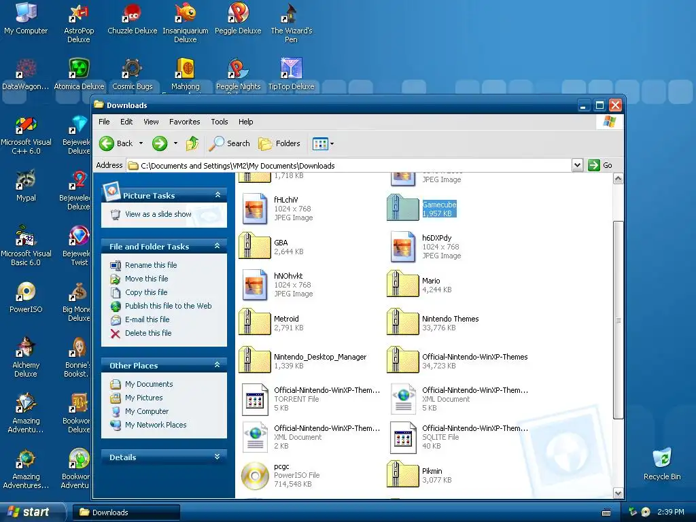Open the File menu
Viewport: 696px width, 522px height.
point(104,122)
